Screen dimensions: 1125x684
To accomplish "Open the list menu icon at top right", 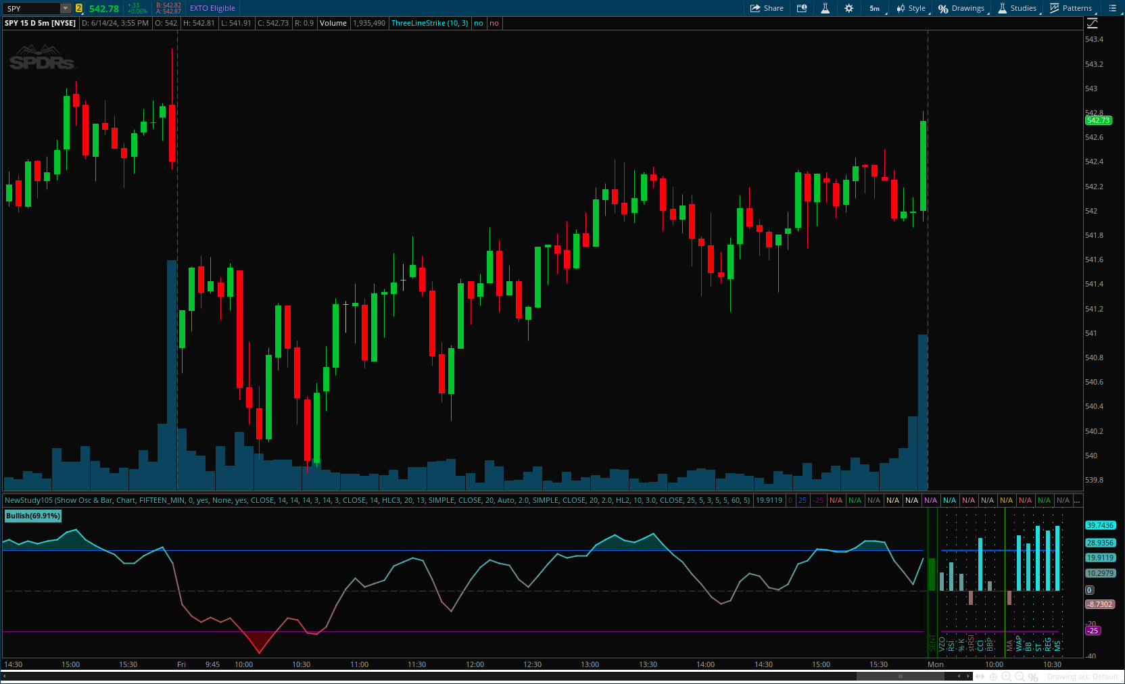I will pos(1113,8).
